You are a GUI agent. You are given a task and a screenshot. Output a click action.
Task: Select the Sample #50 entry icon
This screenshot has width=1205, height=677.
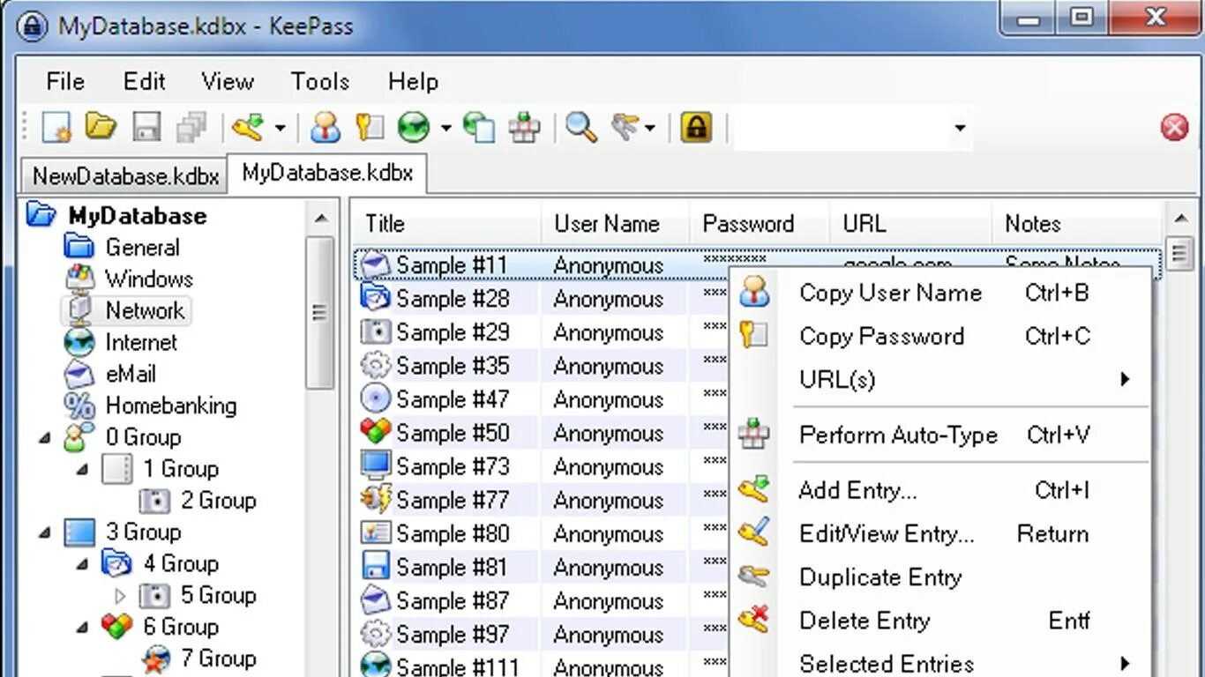376,432
